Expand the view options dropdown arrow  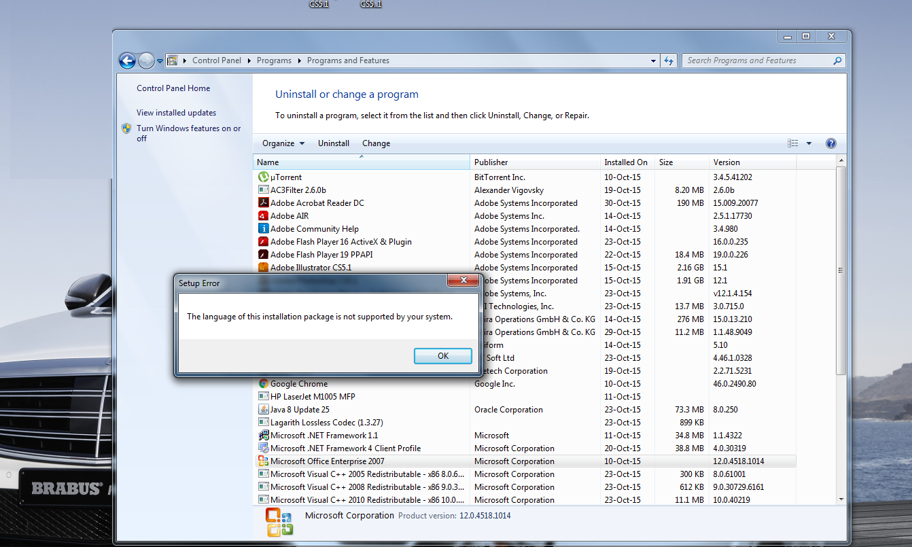[809, 143]
